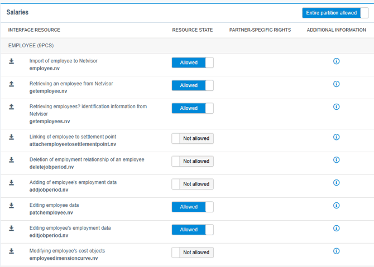Click the Interface Resource column header
The height and width of the screenshot is (267, 374).
tap(34, 30)
